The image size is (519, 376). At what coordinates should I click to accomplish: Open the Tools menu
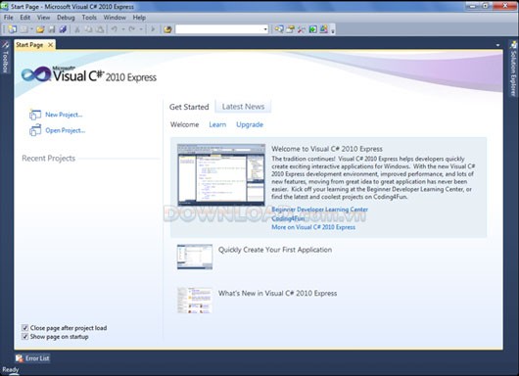(89, 18)
